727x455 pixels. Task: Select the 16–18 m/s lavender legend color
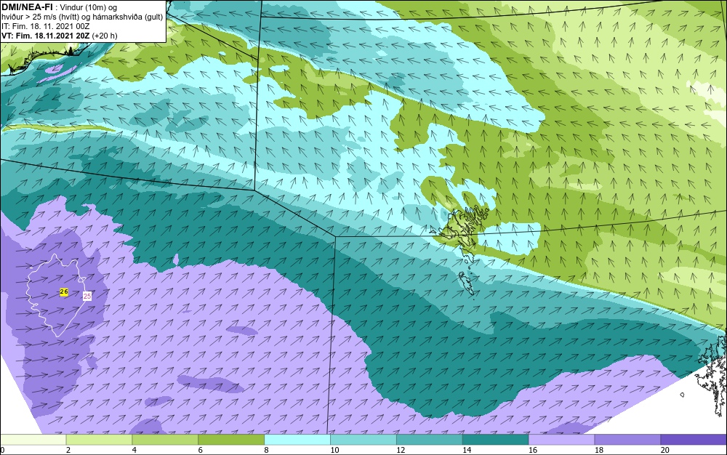[561, 440]
